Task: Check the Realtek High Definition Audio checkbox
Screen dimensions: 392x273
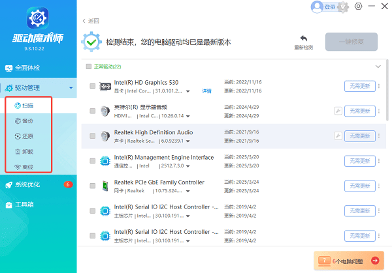Action: click(x=93, y=136)
